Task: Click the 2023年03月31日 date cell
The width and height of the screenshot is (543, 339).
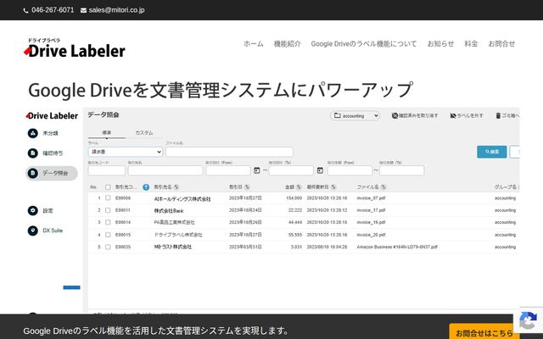Action: (x=245, y=247)
